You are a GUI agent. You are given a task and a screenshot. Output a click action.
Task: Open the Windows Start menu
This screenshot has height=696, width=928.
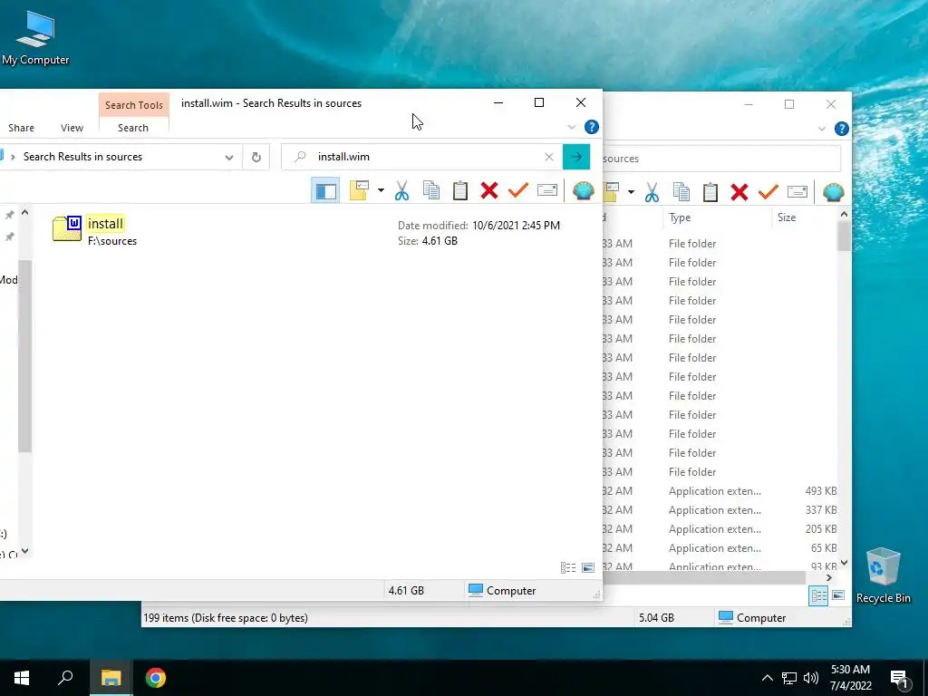pyautogui.click(x=22, y=678)
